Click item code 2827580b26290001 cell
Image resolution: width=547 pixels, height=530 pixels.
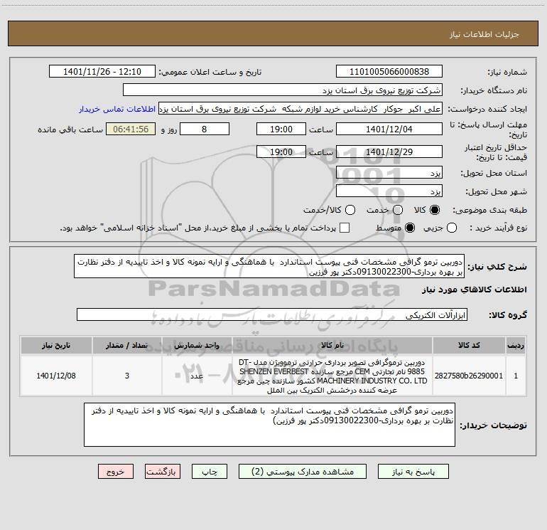469,376
